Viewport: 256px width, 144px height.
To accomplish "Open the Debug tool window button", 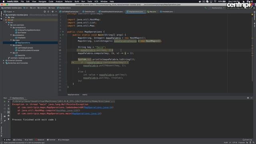I will 18,140.
